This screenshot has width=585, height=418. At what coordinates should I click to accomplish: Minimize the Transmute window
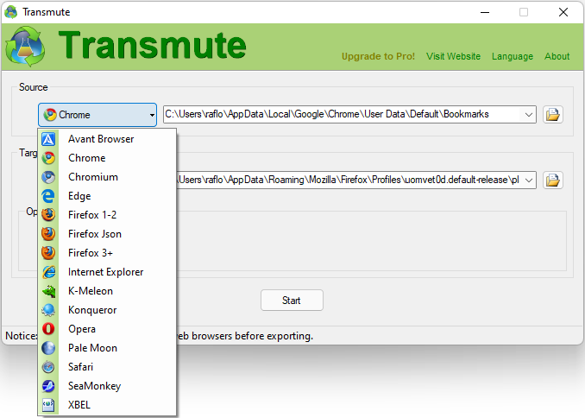[x=485, y=12]
